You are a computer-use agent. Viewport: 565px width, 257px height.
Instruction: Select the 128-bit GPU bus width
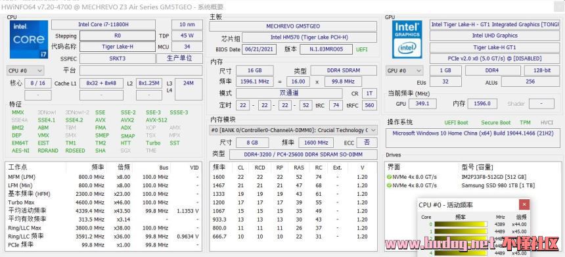click(541, 70)
